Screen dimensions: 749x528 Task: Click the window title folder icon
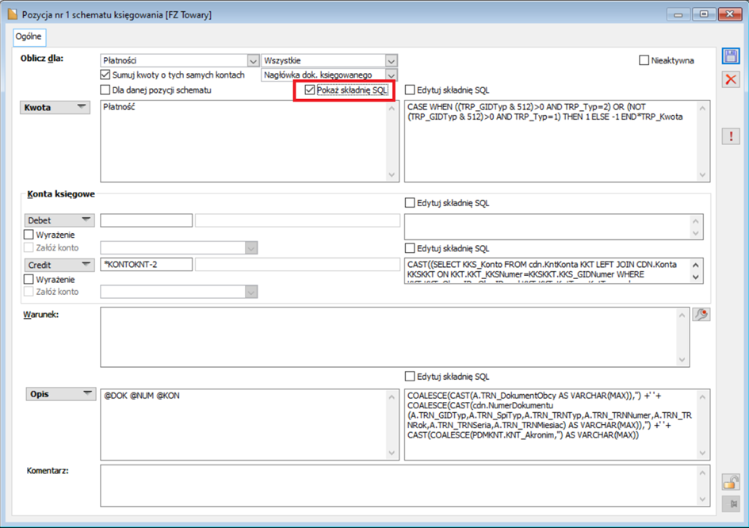pyautogui.click(x=13, y=14)
